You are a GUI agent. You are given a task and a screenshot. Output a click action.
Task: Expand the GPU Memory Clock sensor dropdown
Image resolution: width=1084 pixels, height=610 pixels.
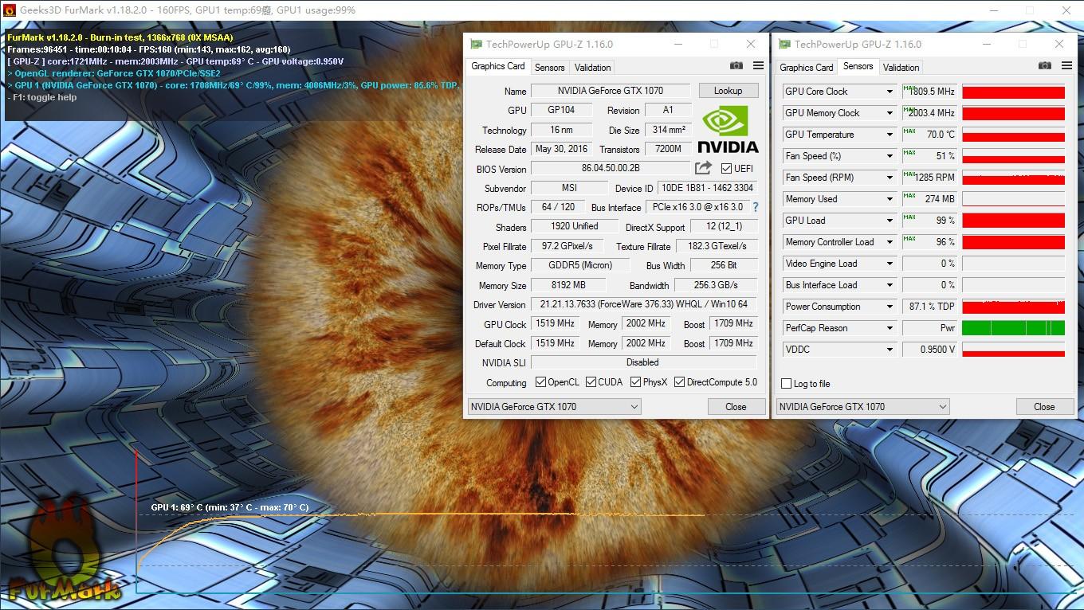coord(890,113)
